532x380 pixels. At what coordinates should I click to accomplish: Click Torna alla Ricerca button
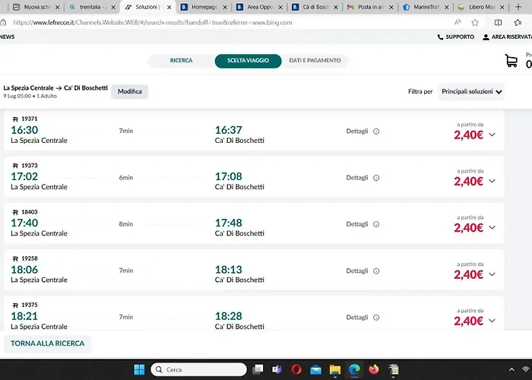click(47, 344)
